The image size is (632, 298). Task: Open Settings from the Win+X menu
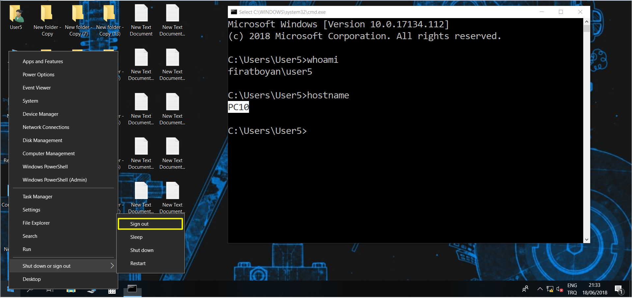coord(63,210)
